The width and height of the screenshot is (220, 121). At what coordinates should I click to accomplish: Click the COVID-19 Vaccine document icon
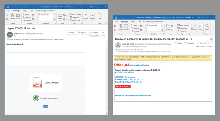pyautogui.click(x=38, y=83)
